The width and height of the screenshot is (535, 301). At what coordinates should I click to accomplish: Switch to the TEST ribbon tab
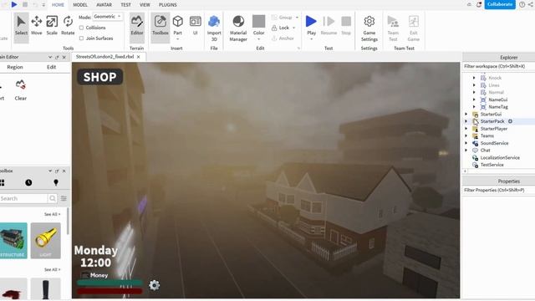pos(125,5)
